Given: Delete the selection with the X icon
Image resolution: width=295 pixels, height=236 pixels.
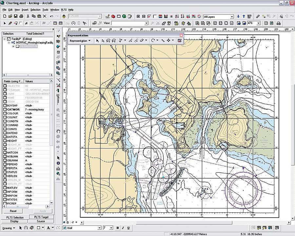Looking at the screenshot, I should (x=45, y=16).
